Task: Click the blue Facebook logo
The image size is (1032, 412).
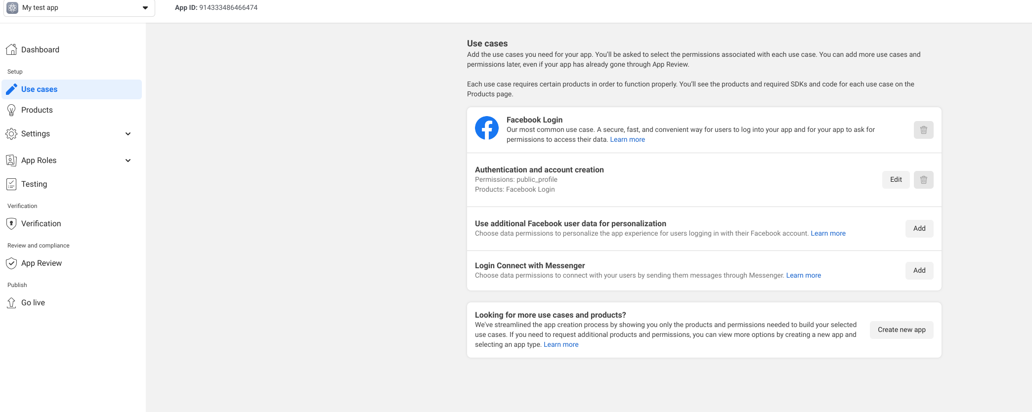Action: (x=487, y=128)
